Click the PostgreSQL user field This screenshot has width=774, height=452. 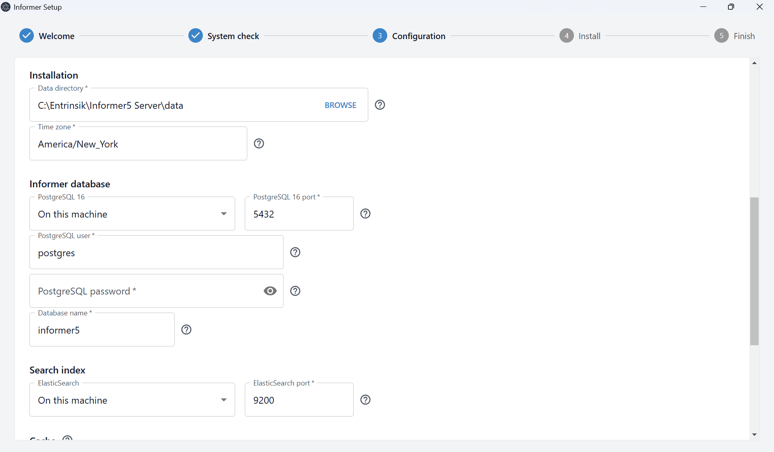pyautogui.click(x=156, y=253)
